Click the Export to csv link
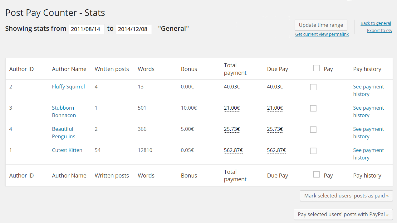 (x=380, y=31)
